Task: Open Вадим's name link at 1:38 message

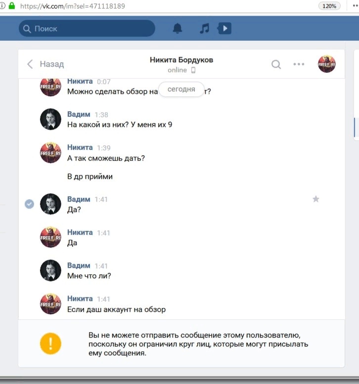Action: 79,114
